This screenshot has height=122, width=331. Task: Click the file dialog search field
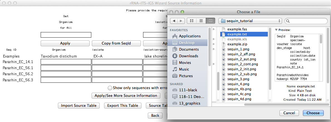(x=306, y=21)
